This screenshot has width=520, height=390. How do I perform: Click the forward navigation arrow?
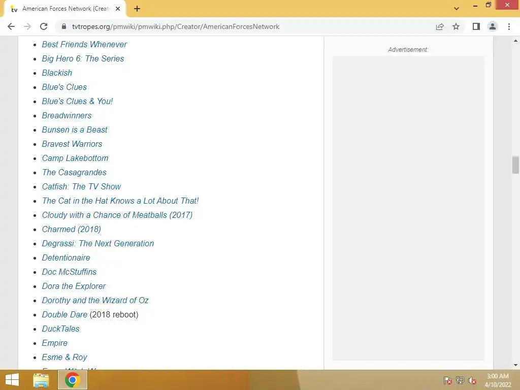(x=27, y=26)
